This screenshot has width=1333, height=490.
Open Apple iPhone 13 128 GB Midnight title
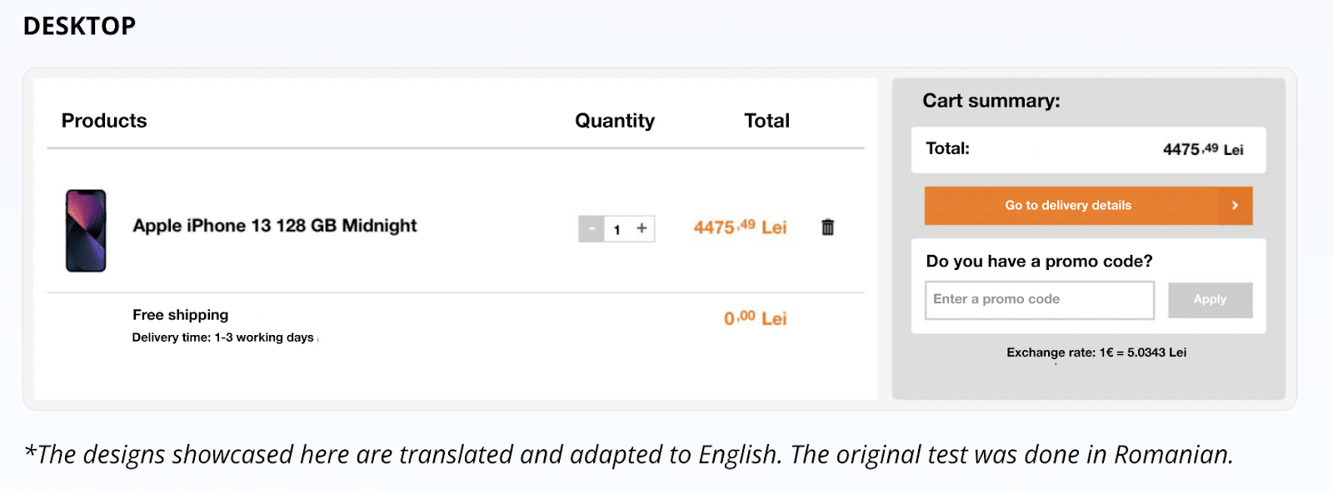click(x=275, y=226)
